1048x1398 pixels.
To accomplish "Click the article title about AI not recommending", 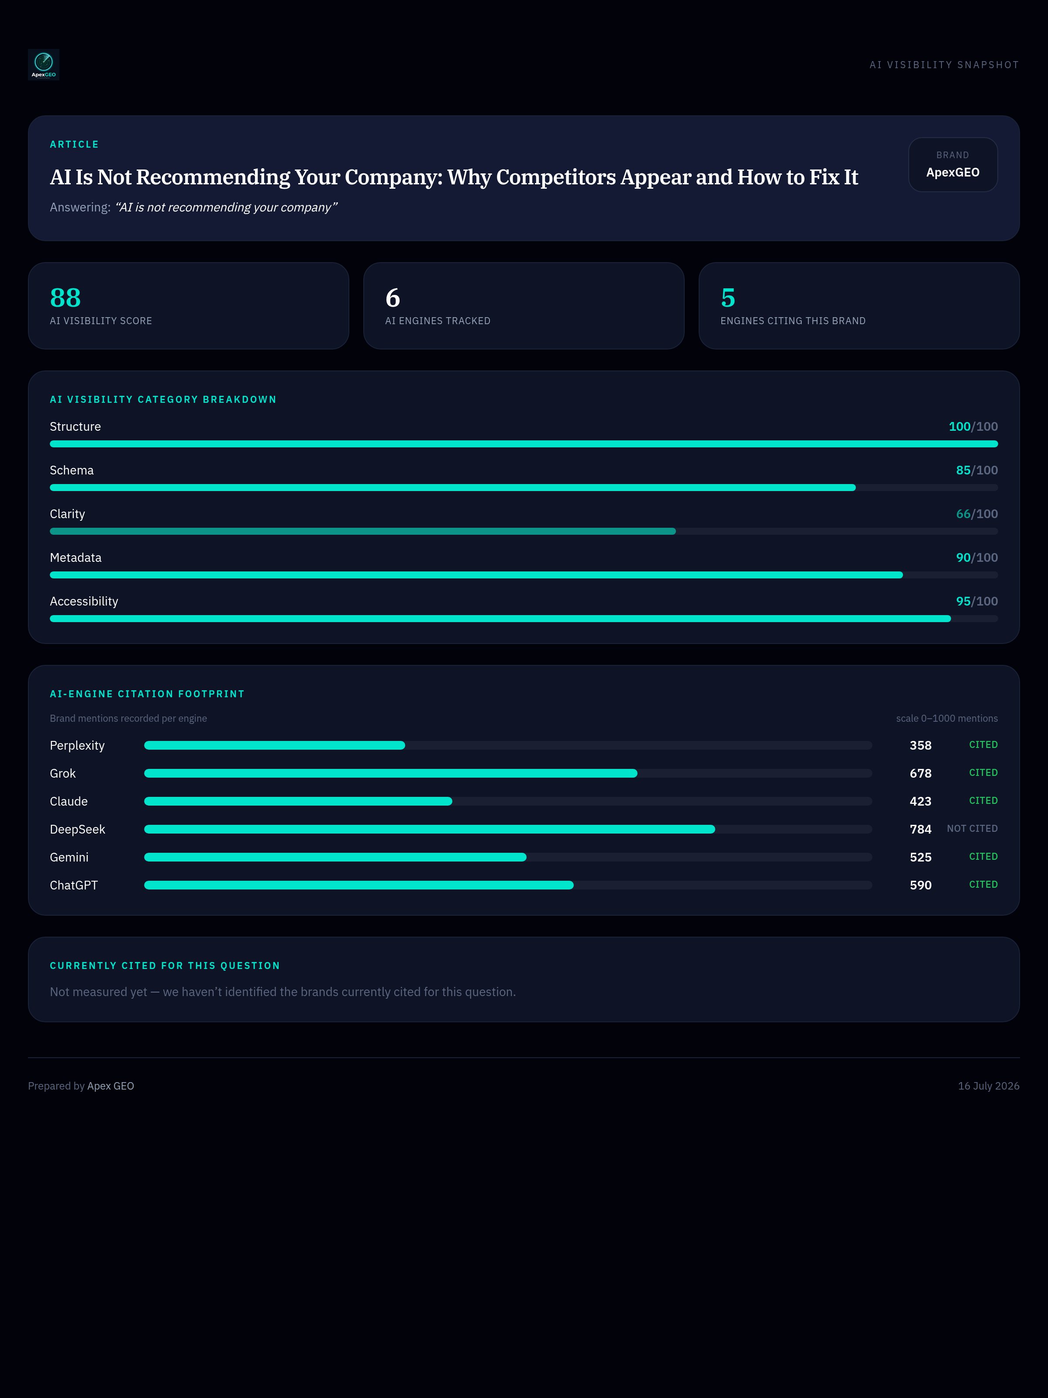I will click(x=454, y=177).
